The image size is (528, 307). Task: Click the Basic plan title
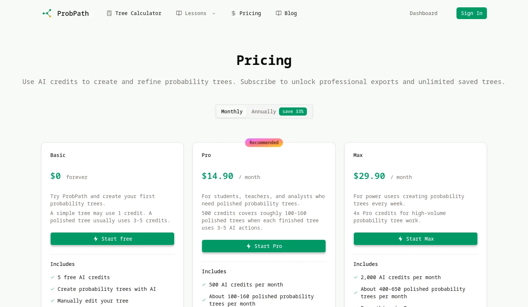pyautogui.click(x=58, y=155)
